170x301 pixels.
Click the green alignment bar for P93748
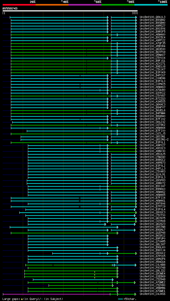coord(73,268)
